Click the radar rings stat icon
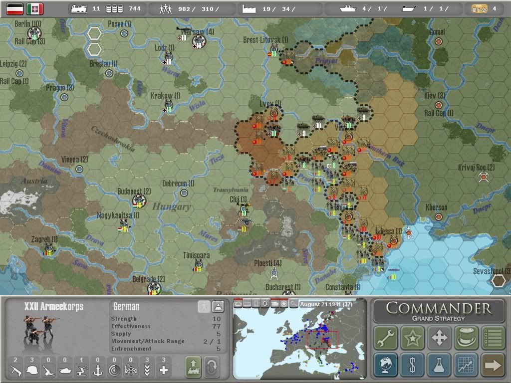Image resolution: width=511 pixels, height=383 pixels. coord(114,371)
